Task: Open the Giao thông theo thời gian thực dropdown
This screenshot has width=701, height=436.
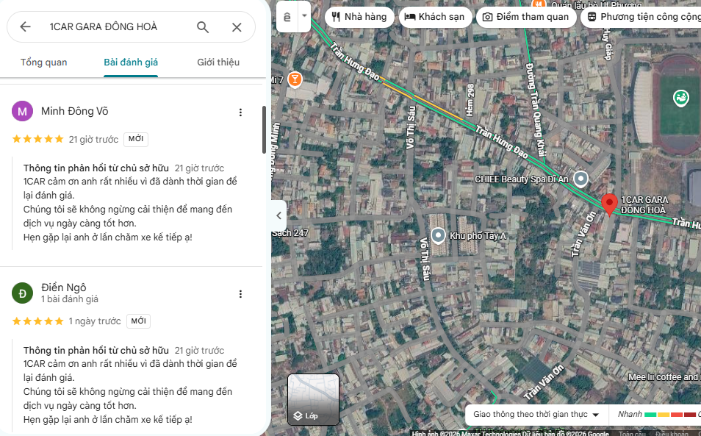Action: [x=536, y=415]
